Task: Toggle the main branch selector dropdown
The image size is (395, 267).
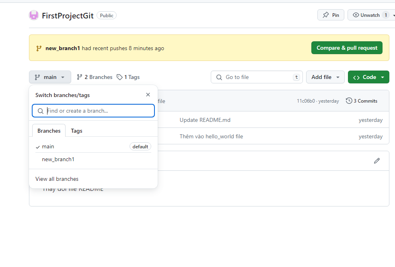Action: pyautogui.click(x=50, y=77)
